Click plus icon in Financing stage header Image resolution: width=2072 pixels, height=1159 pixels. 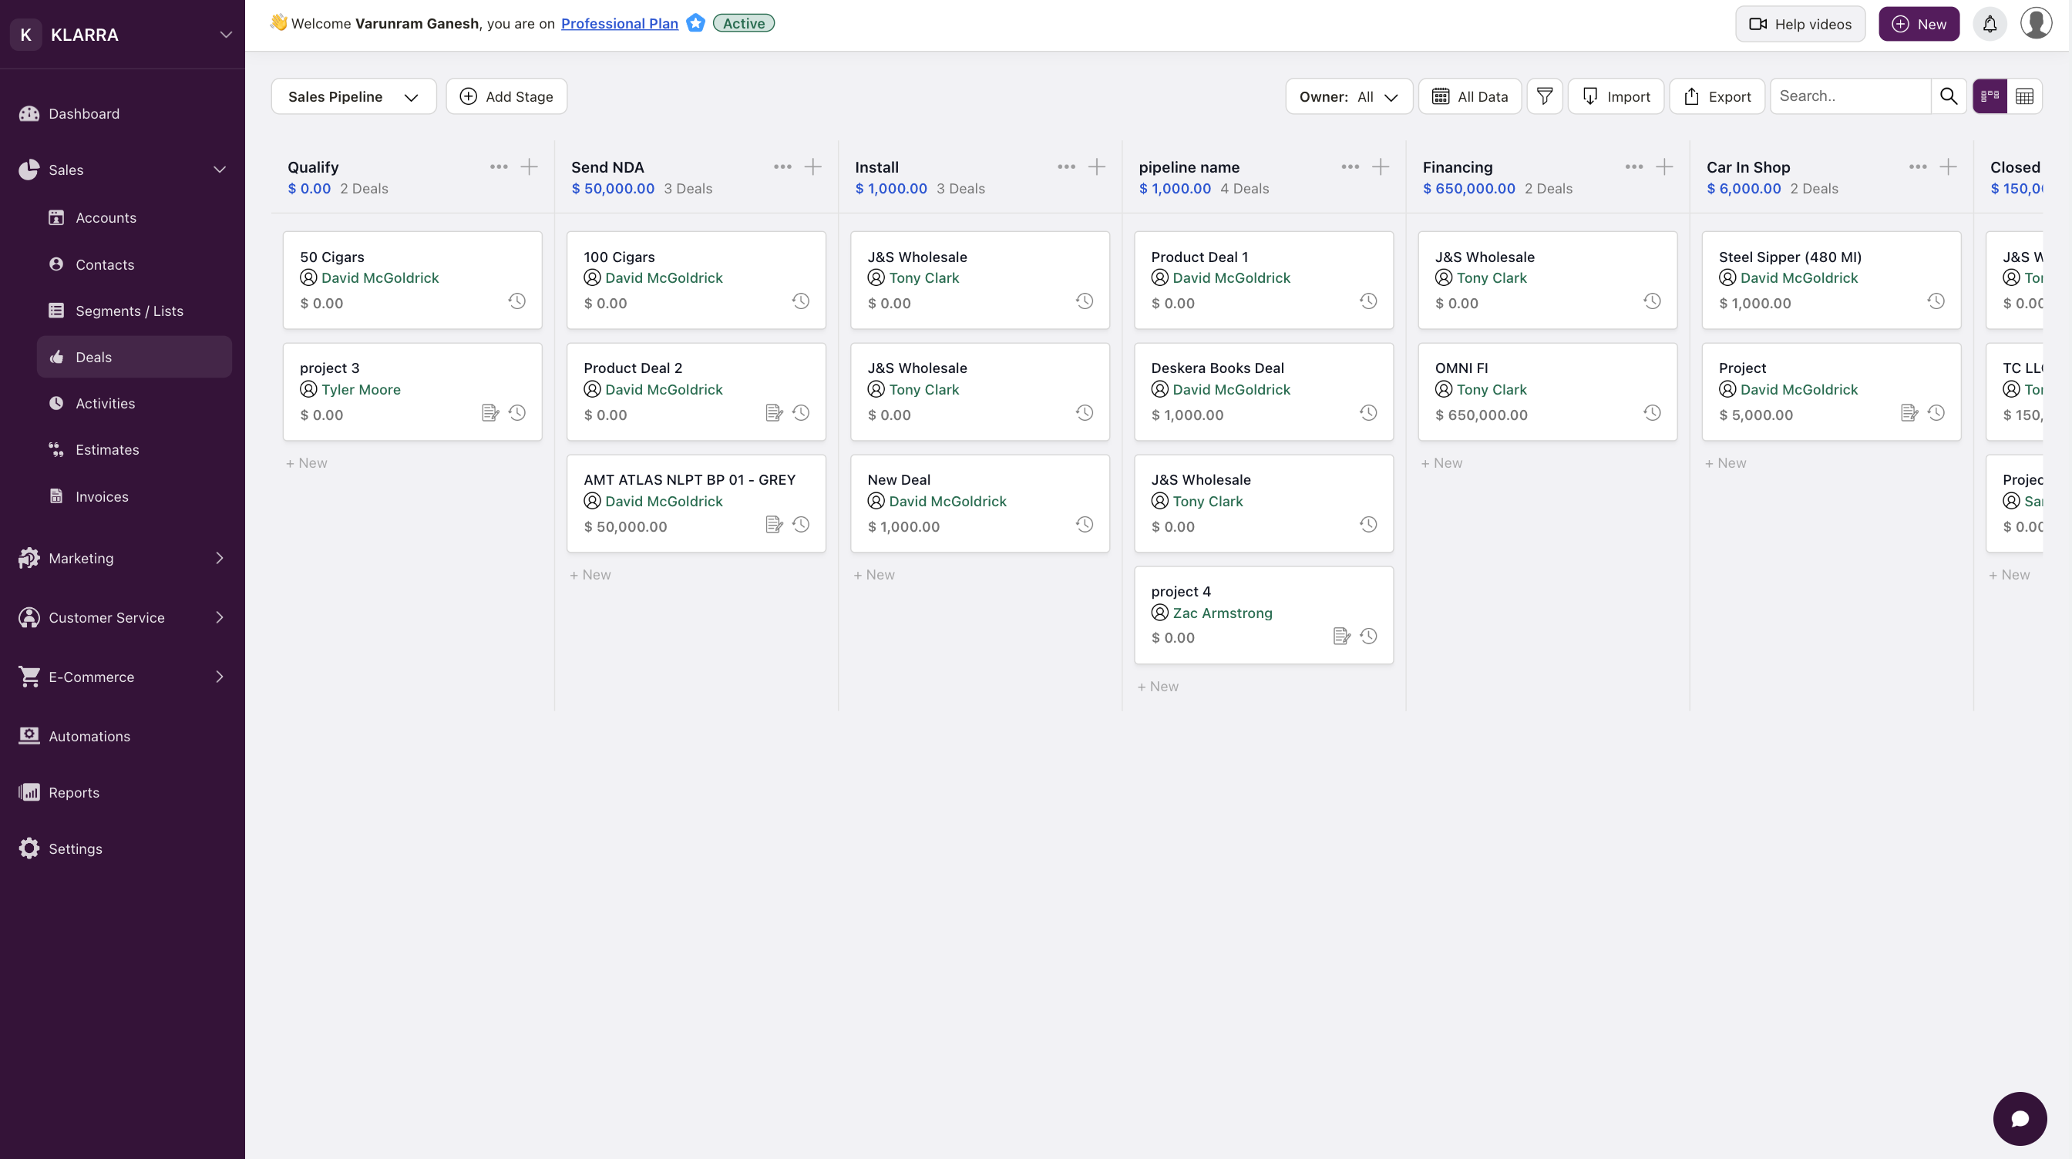(x=1664, y=167)
